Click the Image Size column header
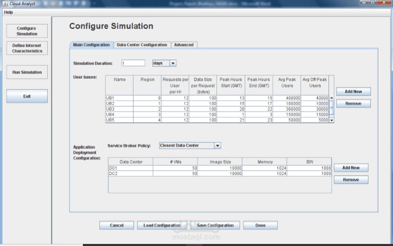393x246 pixels. (220, 162)
